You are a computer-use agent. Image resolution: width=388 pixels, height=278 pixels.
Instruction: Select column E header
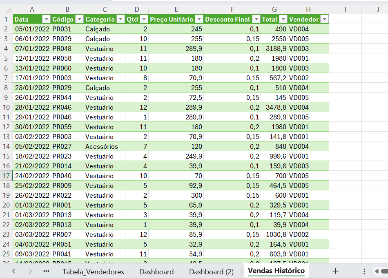pyautogui.click(x=176, y=9)
